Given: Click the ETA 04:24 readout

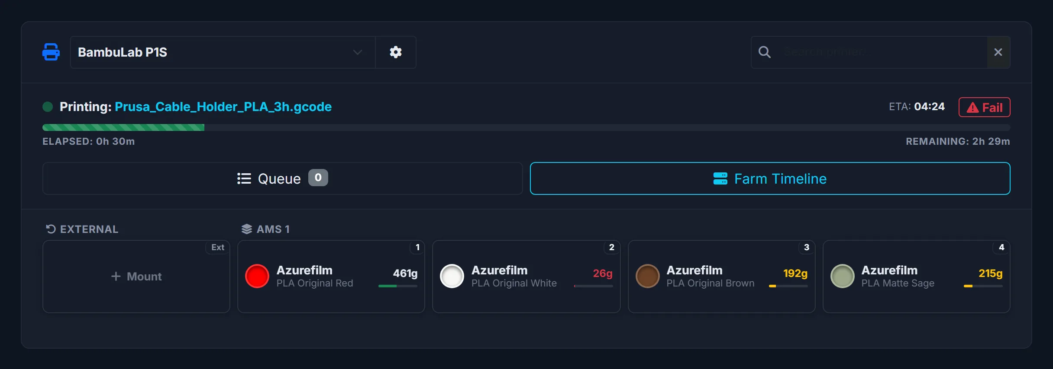Looking at the screenshot, I should (x=917, y=107).
